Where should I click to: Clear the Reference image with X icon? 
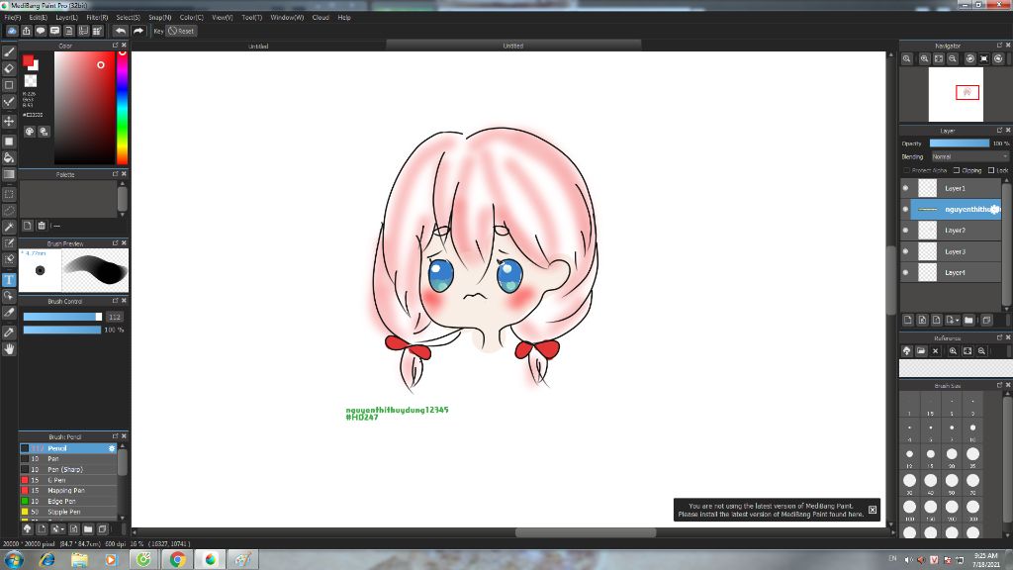(x=935, y=351)
